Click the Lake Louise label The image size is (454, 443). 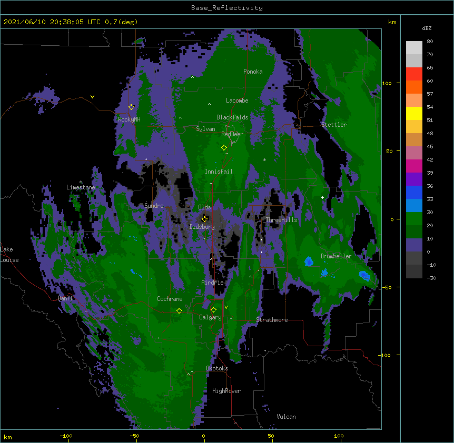coord(8,255)
